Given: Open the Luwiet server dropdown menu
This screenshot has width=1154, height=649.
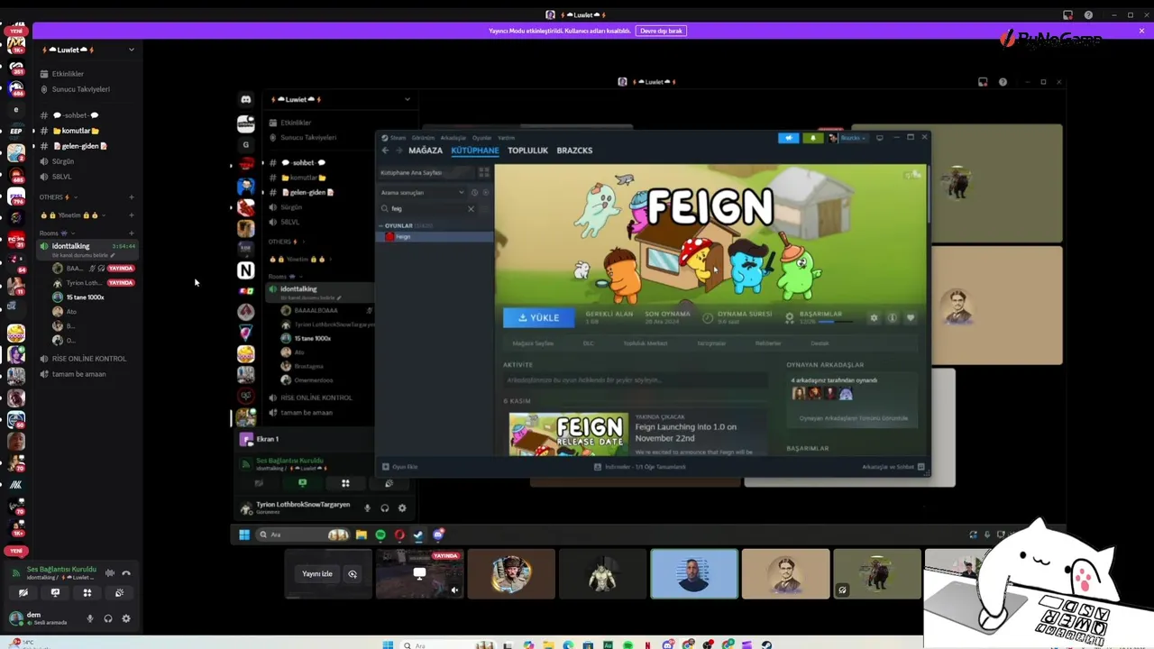Looking at the screenshot, I should pyautogui.click(x=131, y=50).
